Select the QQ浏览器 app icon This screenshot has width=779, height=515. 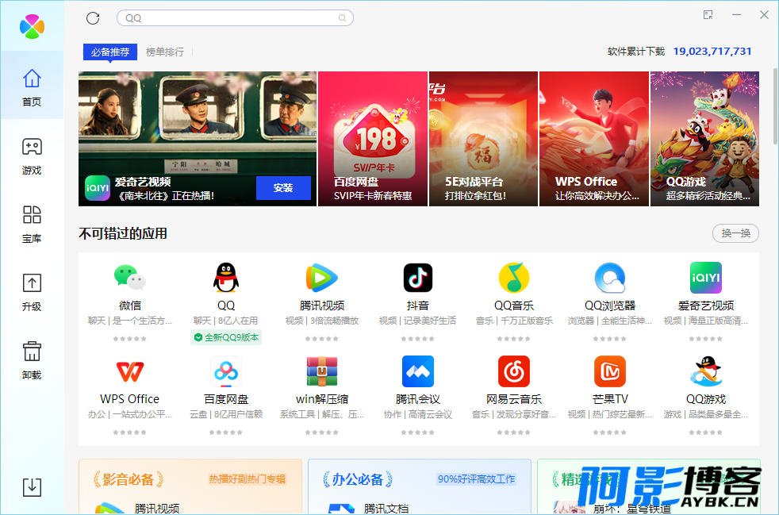coord(610,278)
